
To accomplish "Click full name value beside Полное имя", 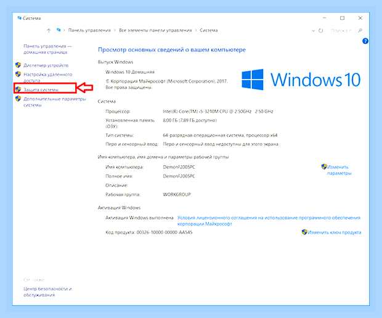I will click(179, 176).
